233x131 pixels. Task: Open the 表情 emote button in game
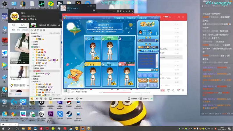143,81
